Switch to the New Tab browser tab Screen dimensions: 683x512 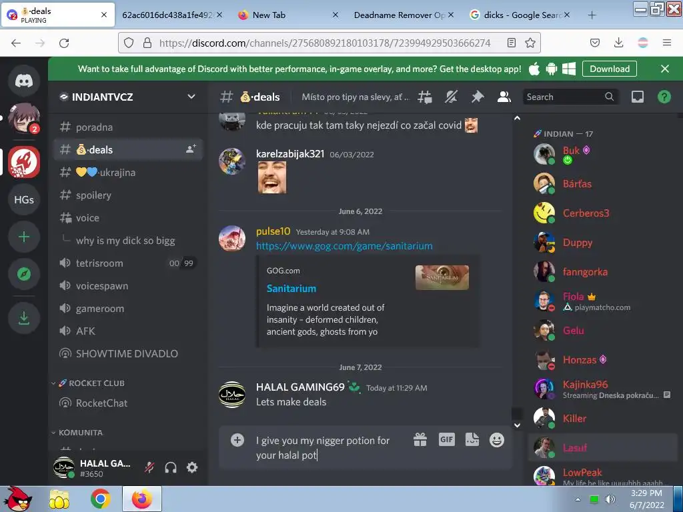(x=289, y=15)
